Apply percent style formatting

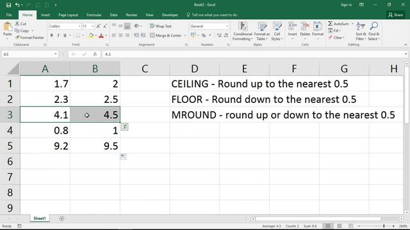click(x=204, y=35)
